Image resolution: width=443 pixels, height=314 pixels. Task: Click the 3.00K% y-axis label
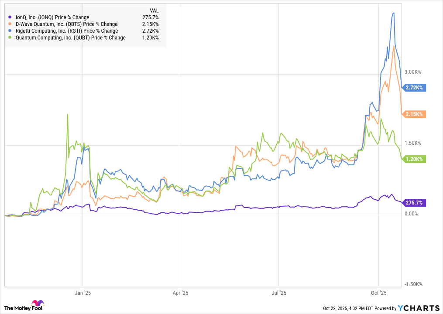click(412, 72)
